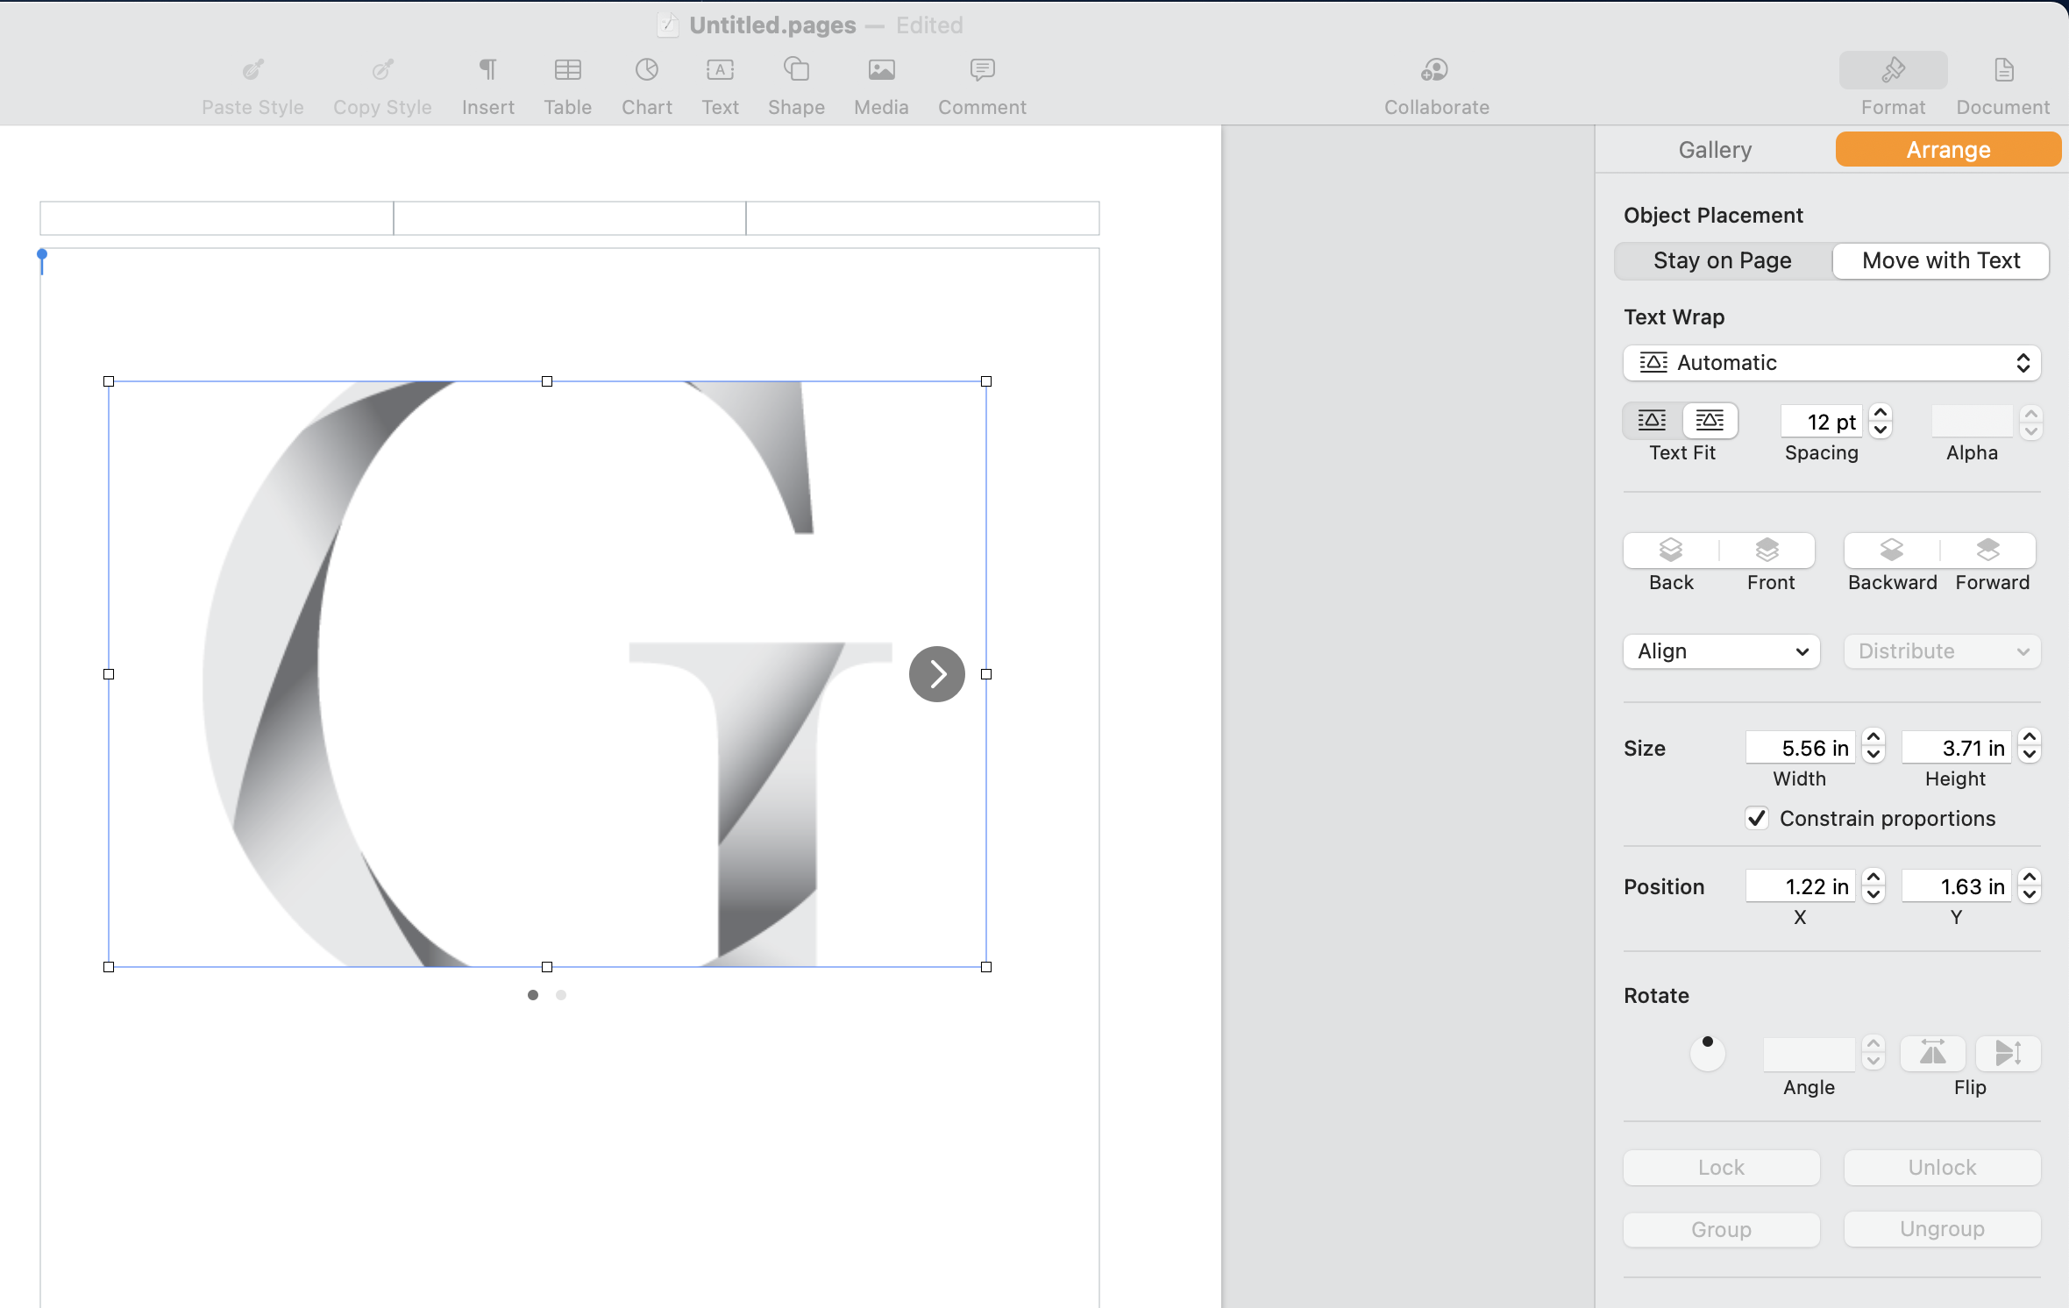Open the Text Wrap Automatic dropdown
The width and height of the screenshot is (2069, 1308).
(1831, 363)
